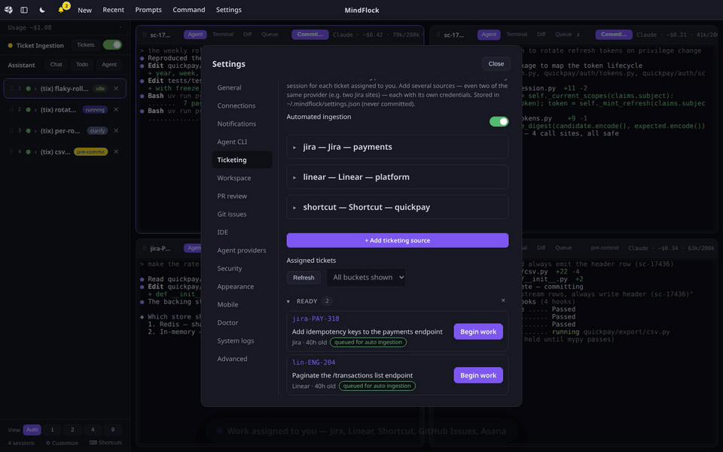Close the Settings dialog
Viewport: 723px width, 452px height.
coord(496,63)
